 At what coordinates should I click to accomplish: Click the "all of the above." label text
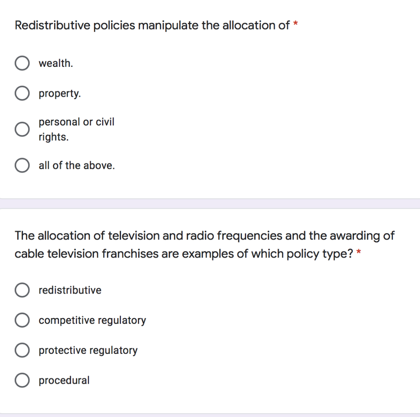tap(77, 165)
